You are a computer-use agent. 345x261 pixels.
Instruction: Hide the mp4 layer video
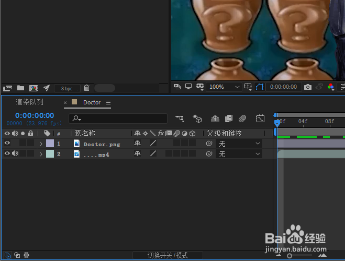[x=7, y=153]
